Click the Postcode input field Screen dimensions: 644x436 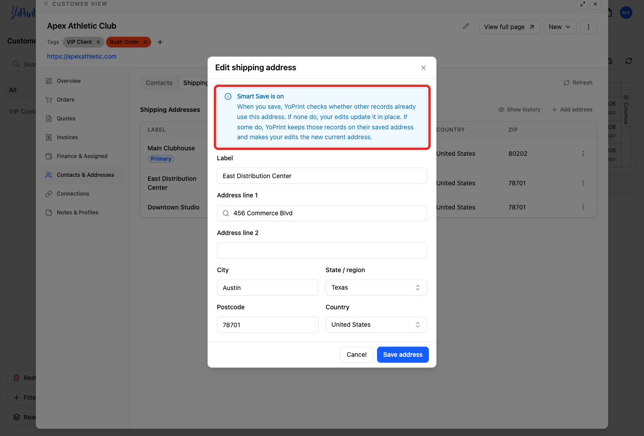267,325
